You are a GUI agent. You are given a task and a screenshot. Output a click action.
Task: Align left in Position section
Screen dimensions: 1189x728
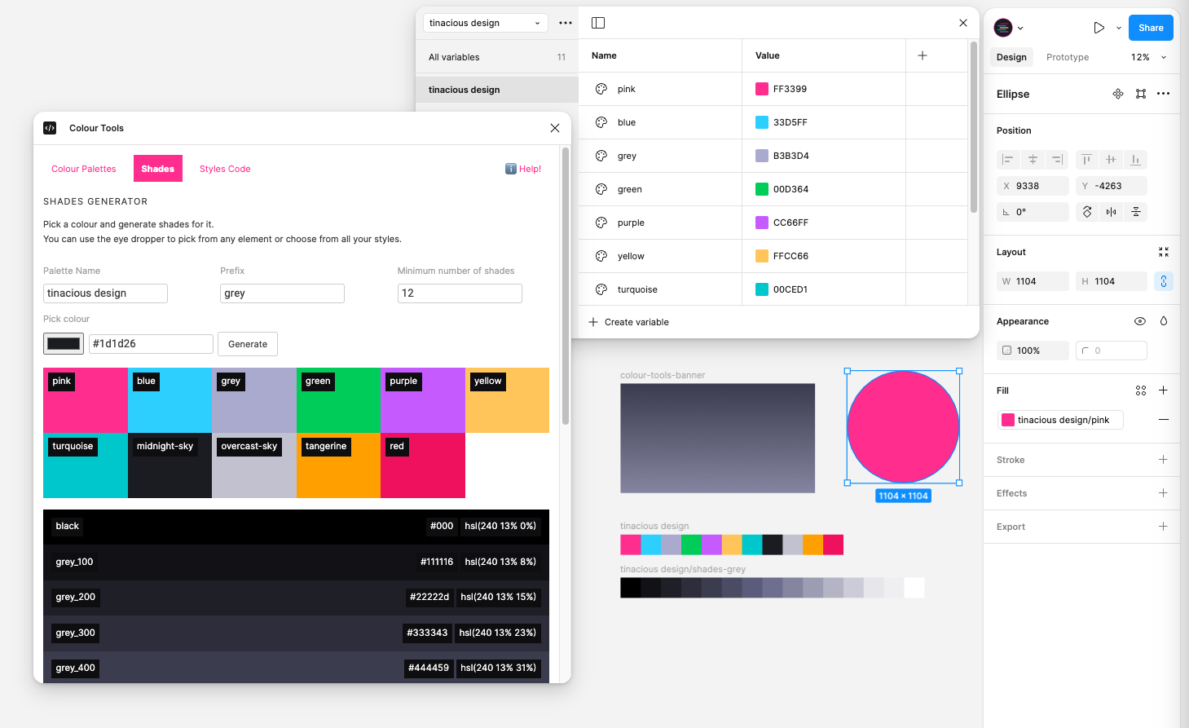(1008, 160)
